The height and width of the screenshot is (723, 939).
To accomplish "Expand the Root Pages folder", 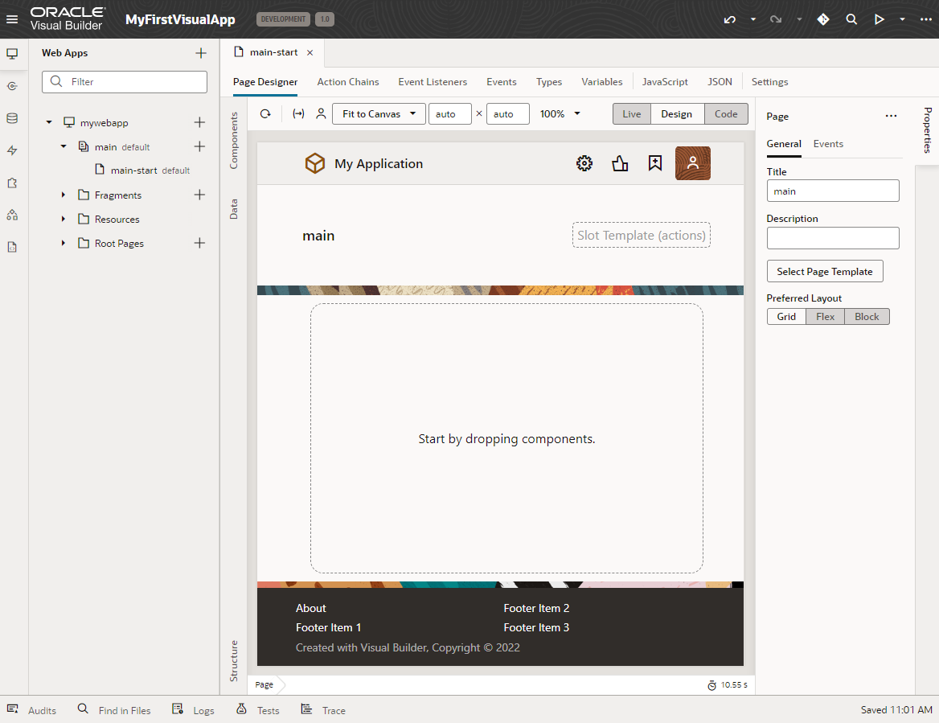I will 64,243.
